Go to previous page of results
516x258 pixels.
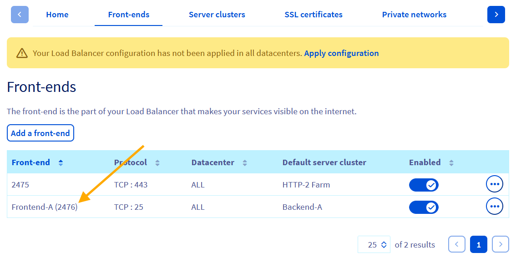[x=457, y=244]
